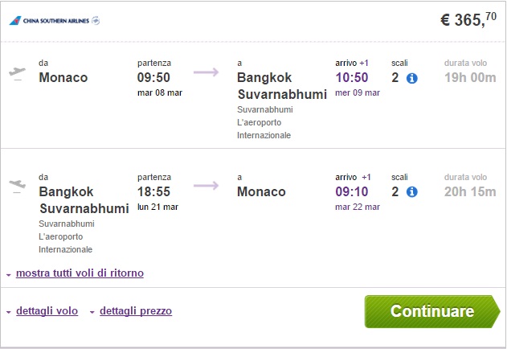This screenshot has width=507, height=349.
Task: Click the return route arrow icon
Action: [206, 187]
